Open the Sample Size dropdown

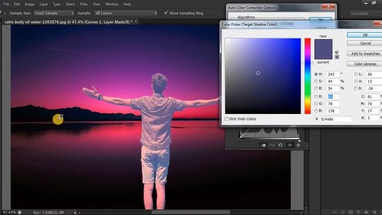(x=54, y=13)
